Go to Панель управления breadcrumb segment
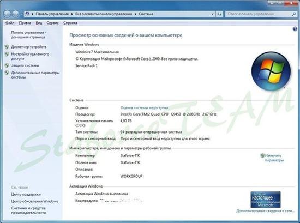Viewport: 300px width, 223px height. pos(52,14)
